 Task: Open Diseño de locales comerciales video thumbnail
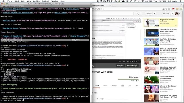point(151,80)
